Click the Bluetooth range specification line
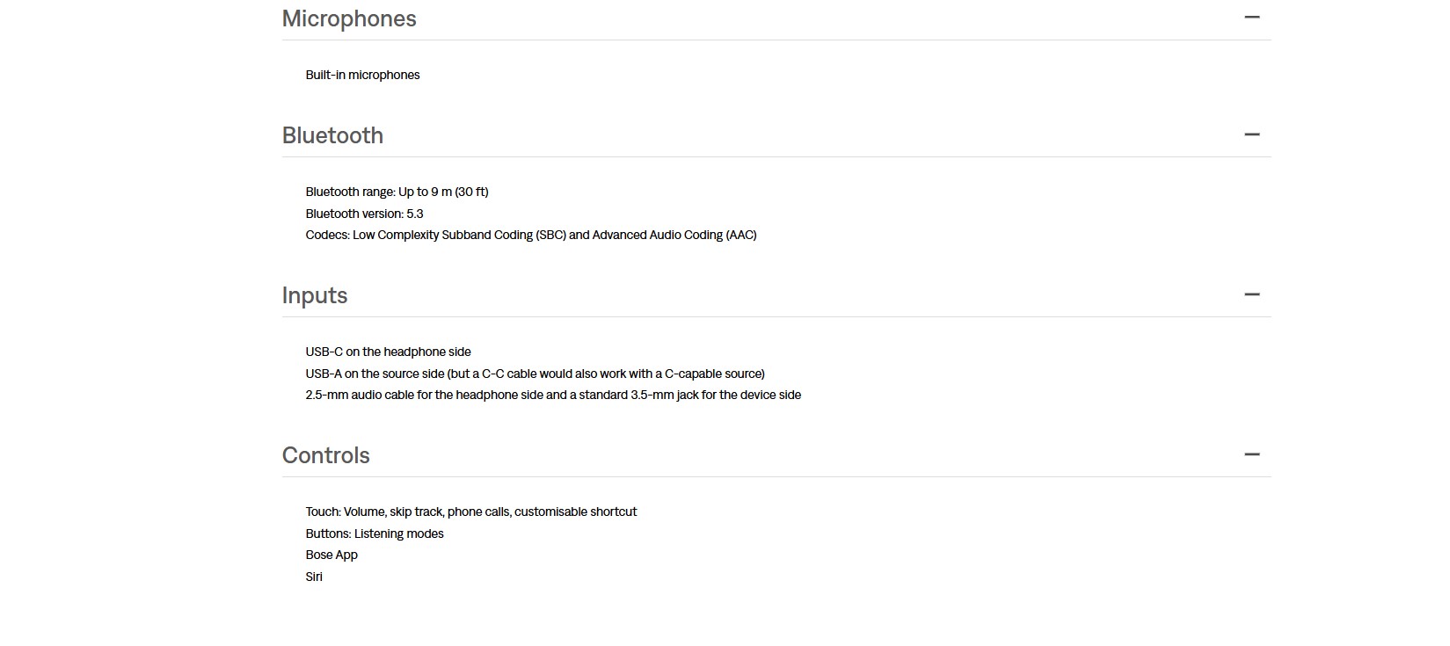1450x646 pixels. click(397, 192)
